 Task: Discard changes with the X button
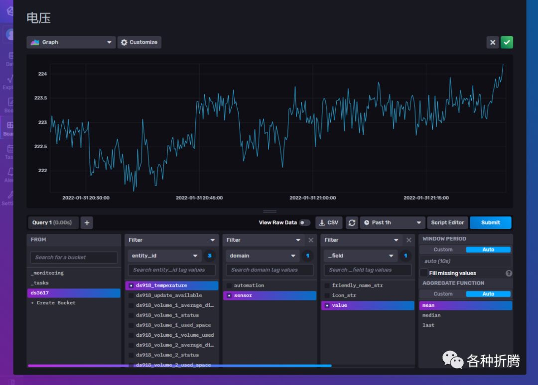coord(493,42)
